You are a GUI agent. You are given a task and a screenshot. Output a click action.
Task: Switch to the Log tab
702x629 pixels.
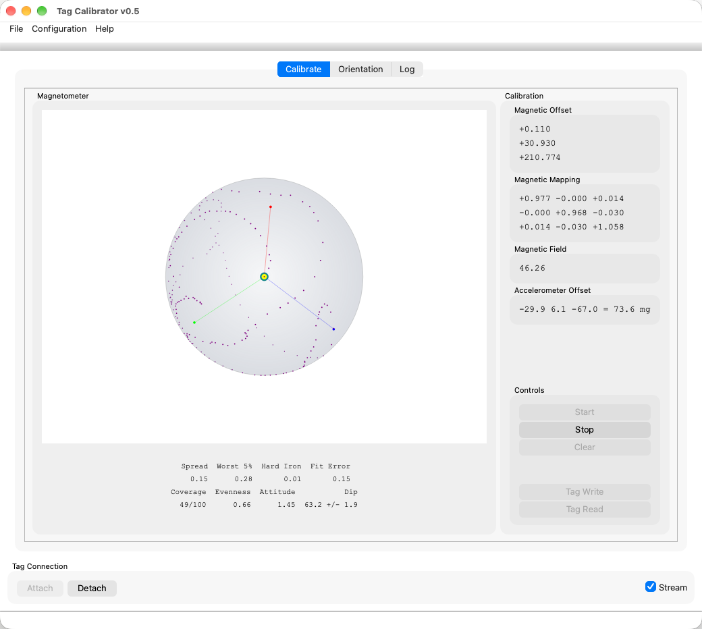tap(407, 70)
